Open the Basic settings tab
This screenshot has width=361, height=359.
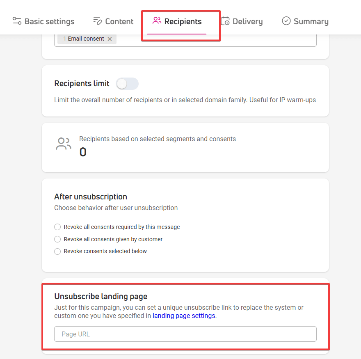[43, 21]
